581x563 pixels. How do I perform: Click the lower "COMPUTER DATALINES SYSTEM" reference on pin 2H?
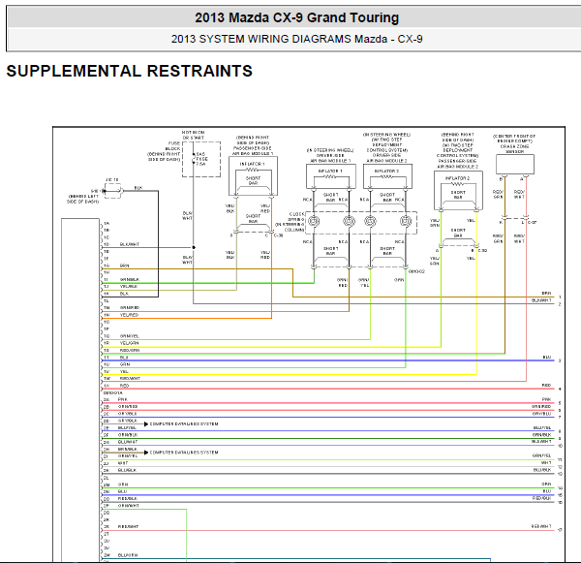coord(184,453)
